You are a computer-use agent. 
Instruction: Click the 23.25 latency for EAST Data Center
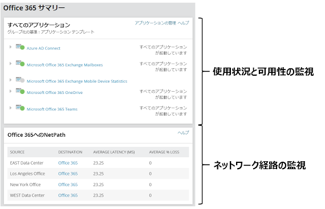99,163
